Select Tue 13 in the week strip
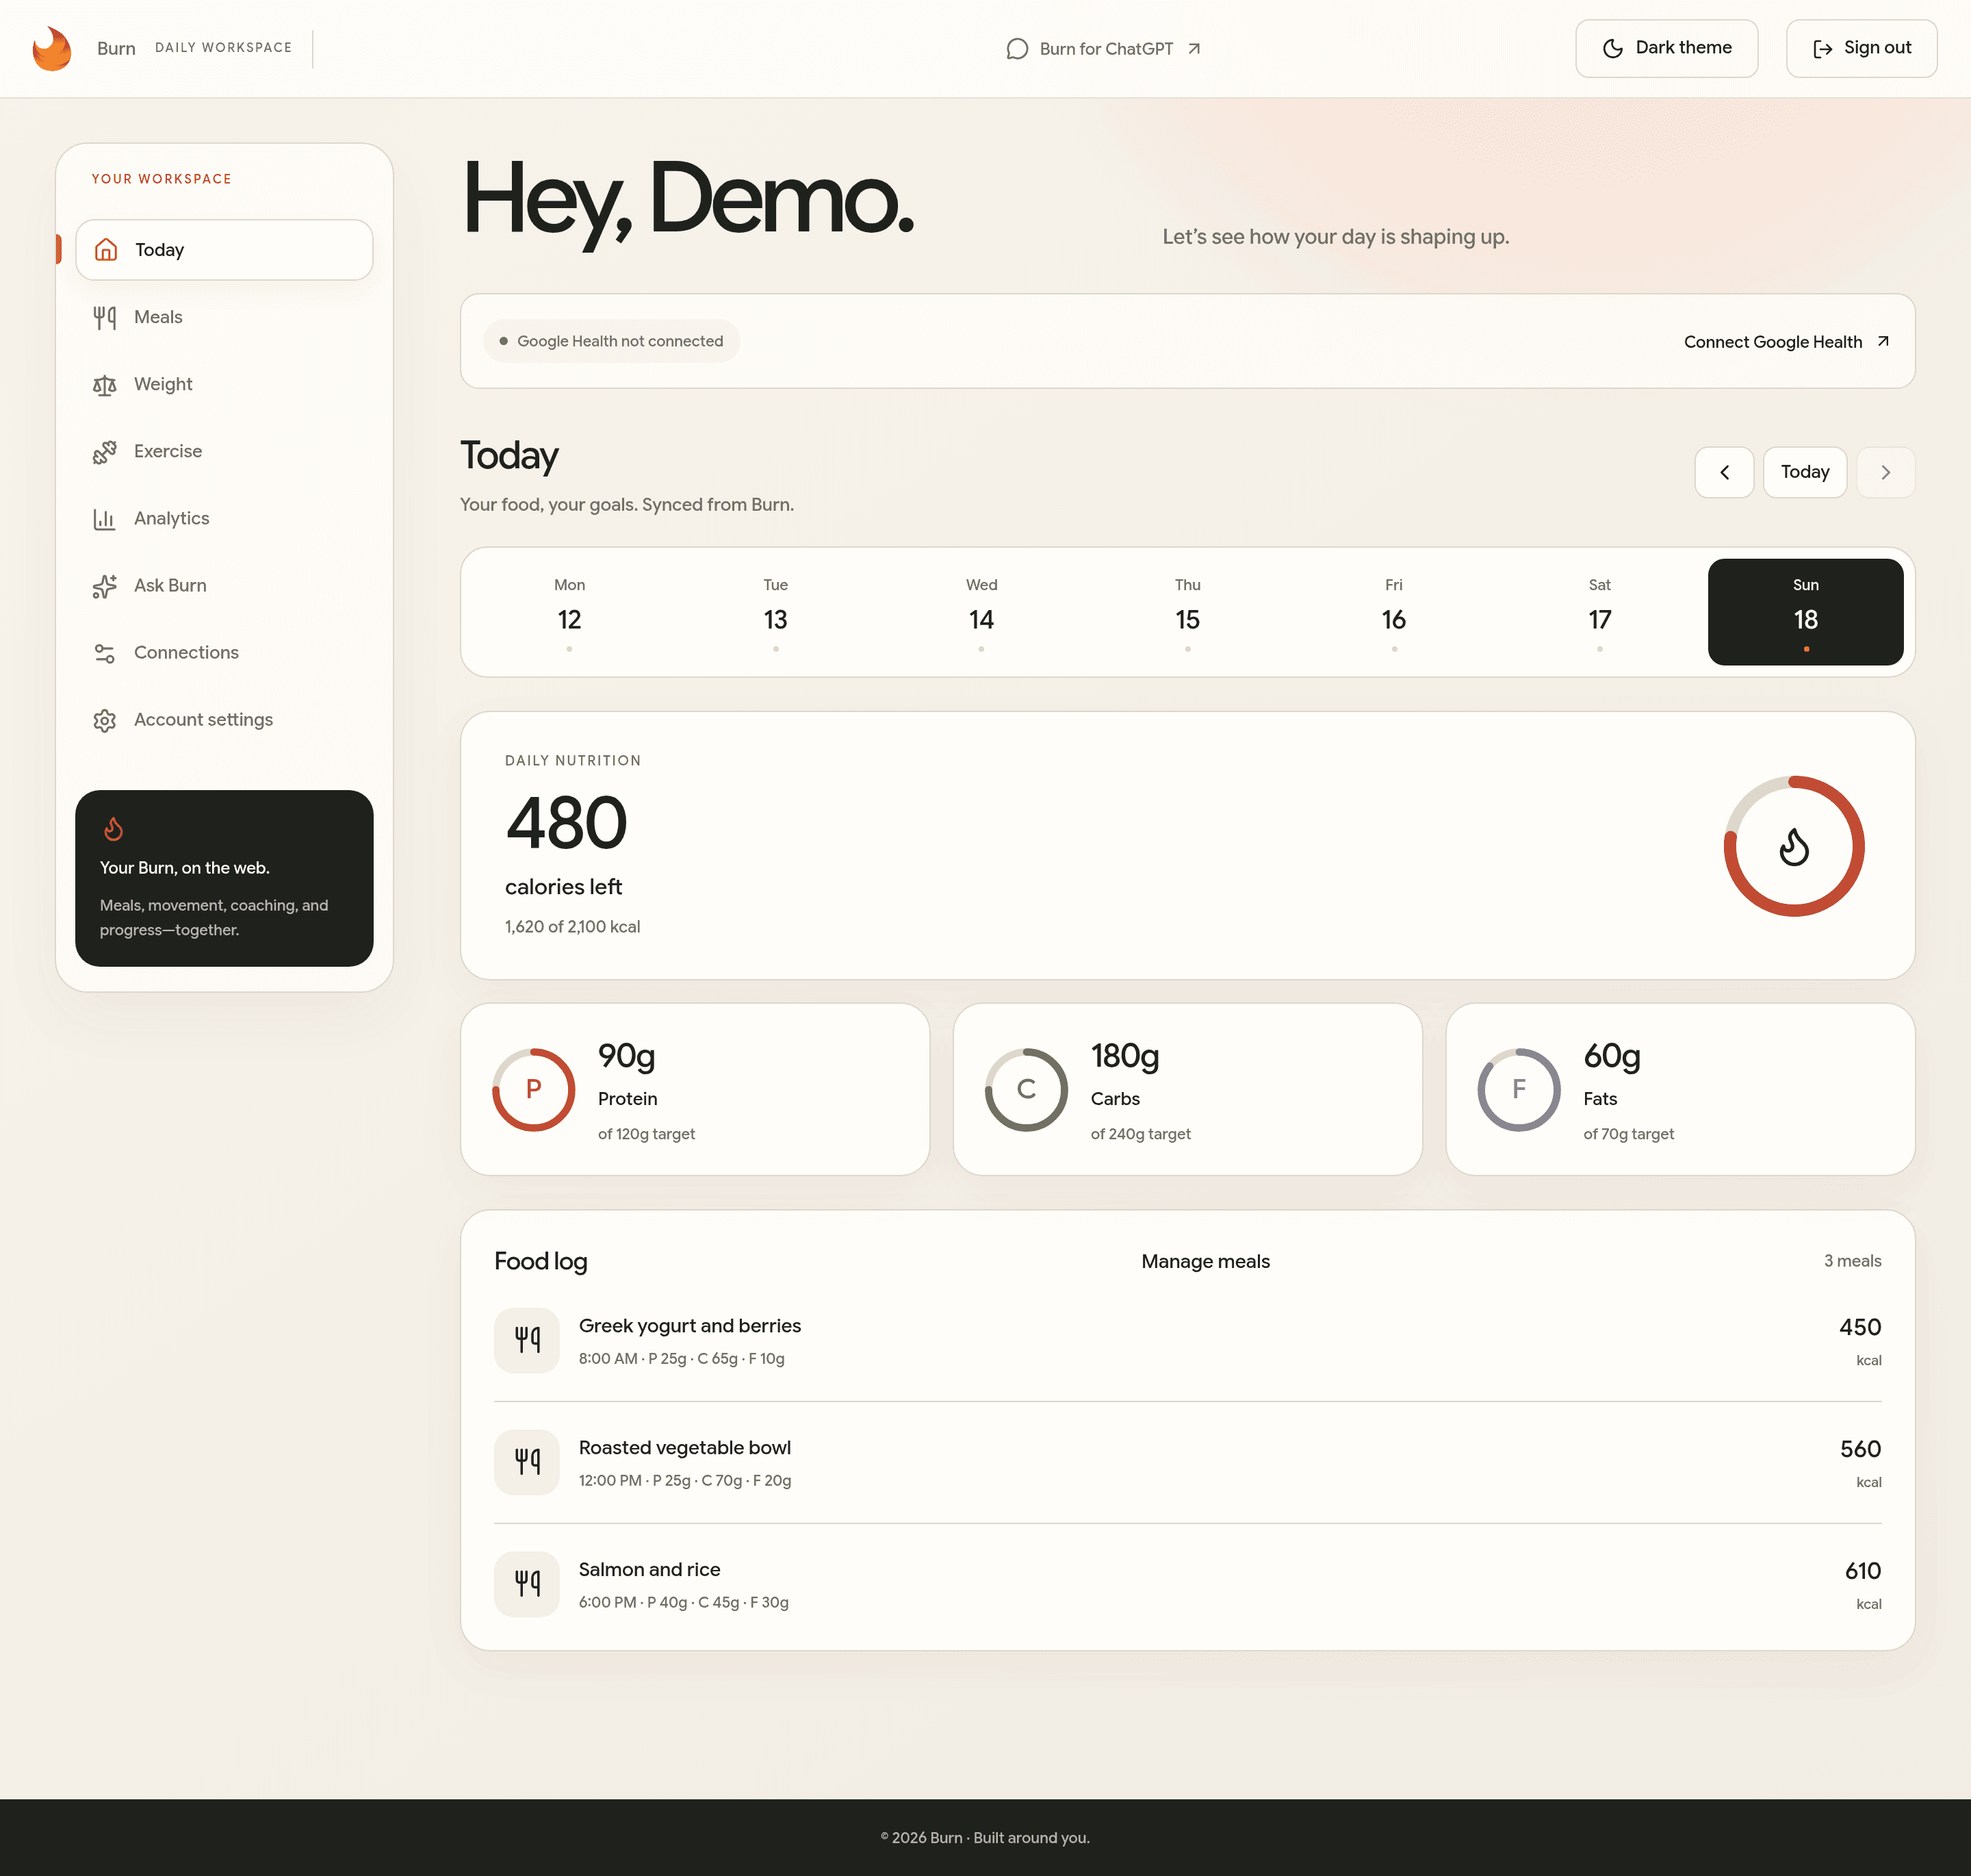Viewport: 1971px width, 1876px height. coord(775,612)
